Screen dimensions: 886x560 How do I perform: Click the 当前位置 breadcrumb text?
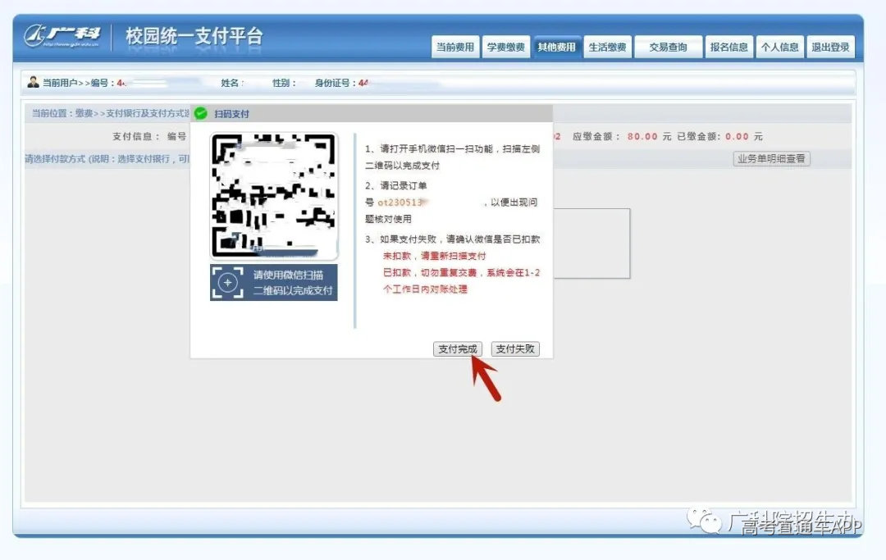tap(110, 113)
